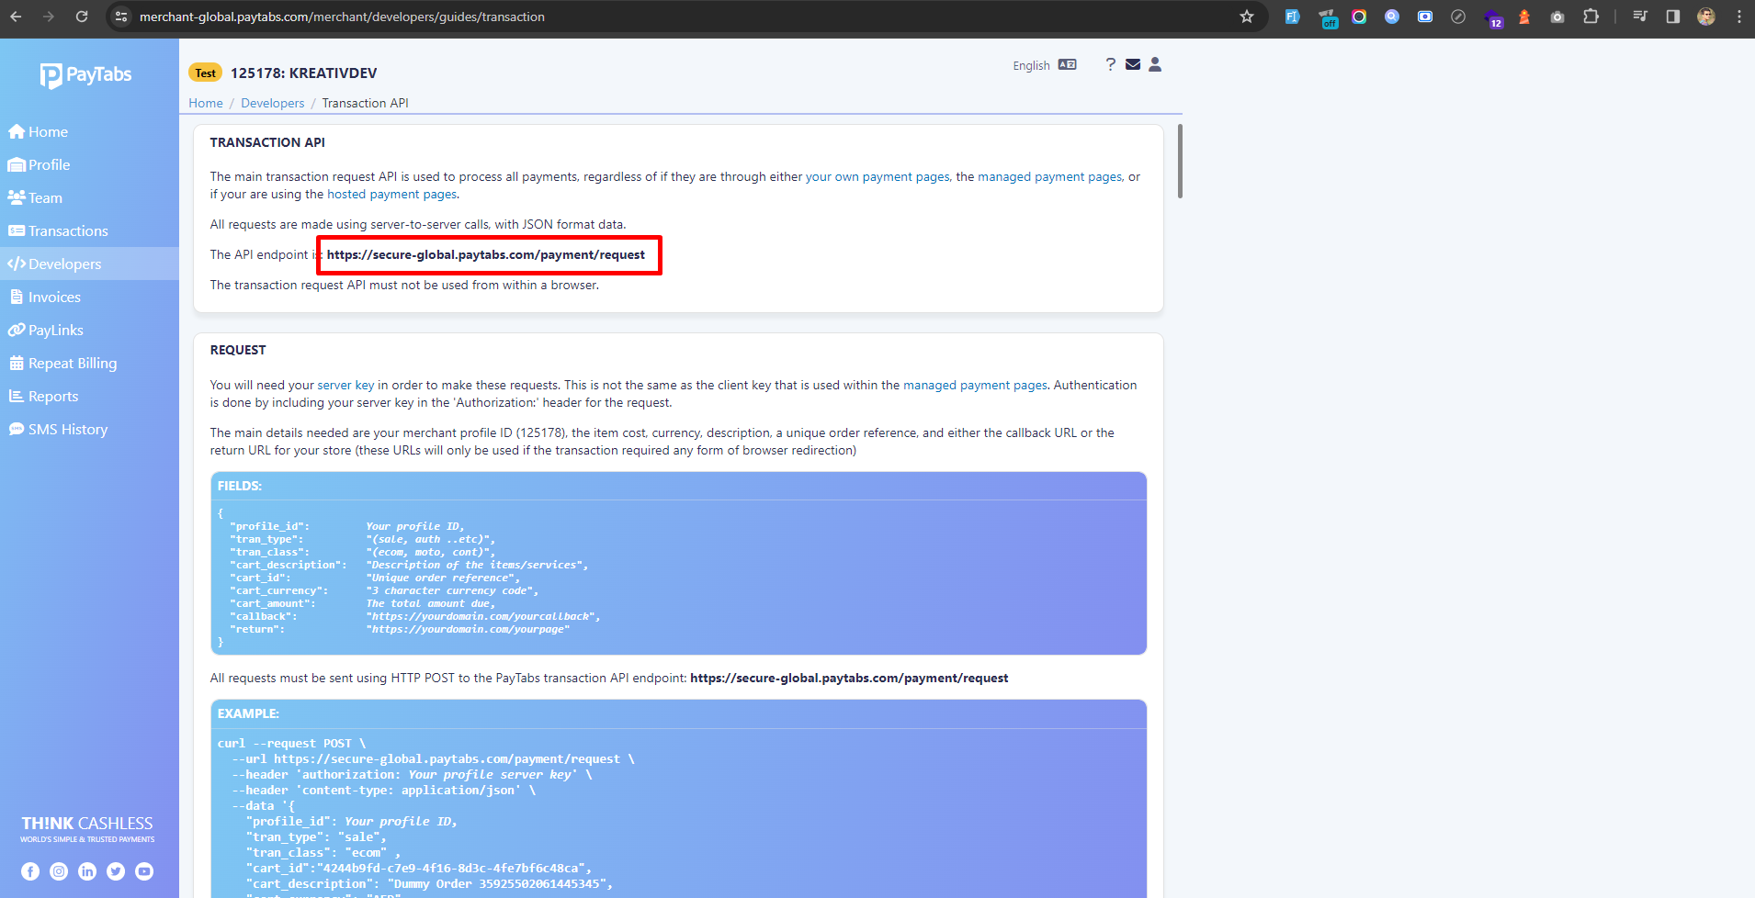Open the Chrome profile avatar
This screenshot has height=898, width=1755.
(x=1706, y=17)
